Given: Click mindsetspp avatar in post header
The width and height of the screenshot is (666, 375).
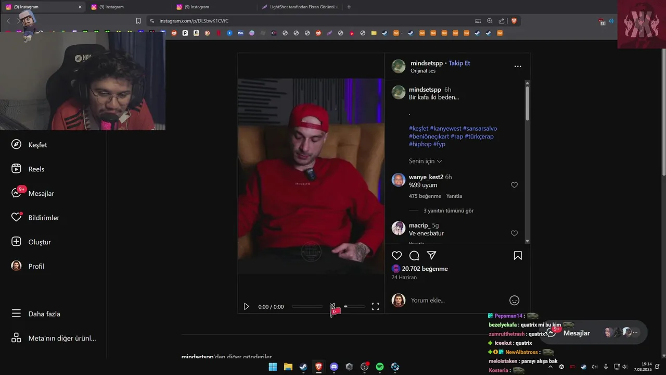Looking at the screenshot, I should click(x=399, y=66).
